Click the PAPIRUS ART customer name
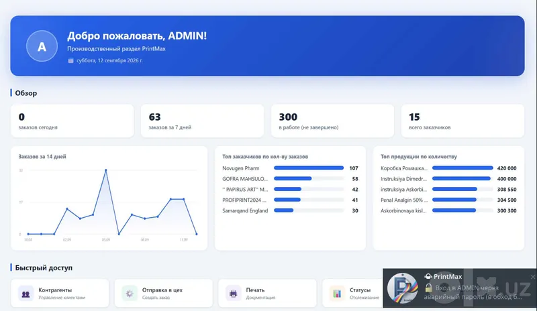 pos(245,190)
